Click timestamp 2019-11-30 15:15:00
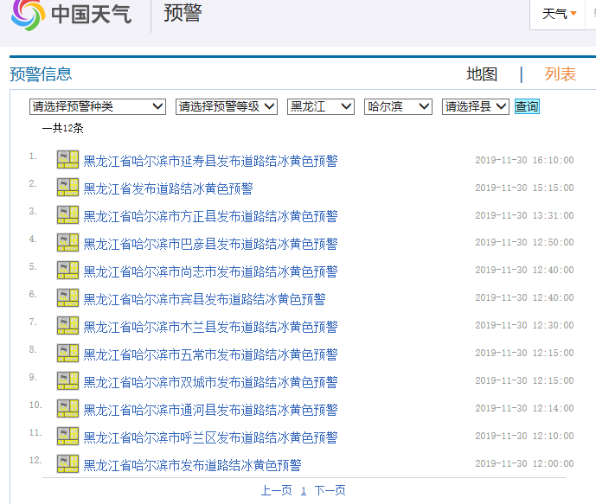 (x=524, y=188)
